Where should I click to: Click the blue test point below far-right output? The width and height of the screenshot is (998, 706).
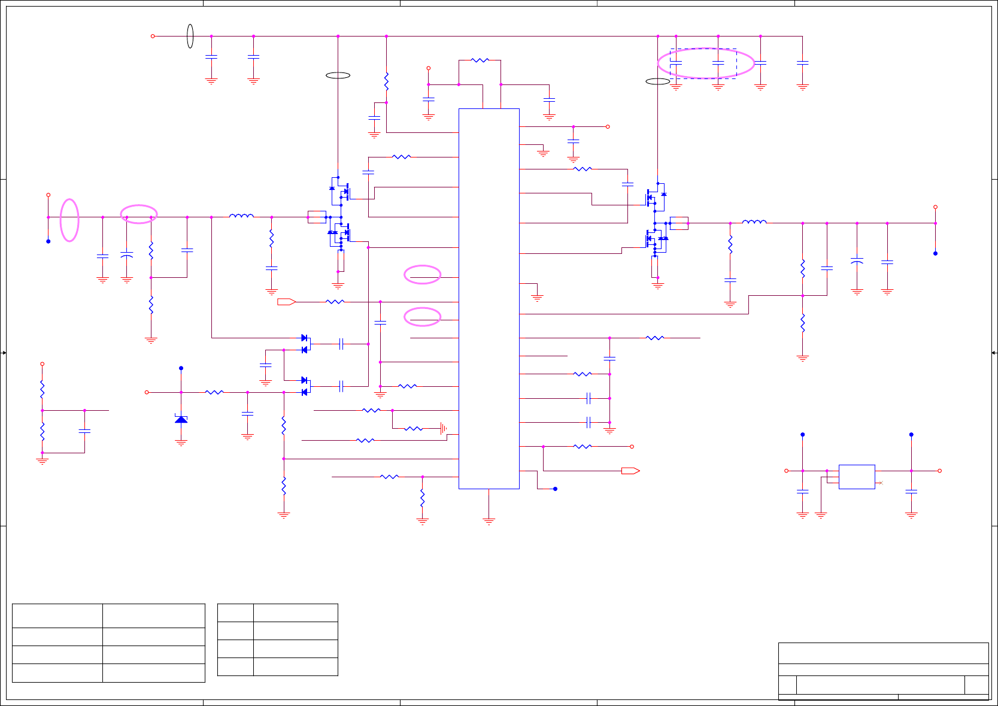pos(935,253)
